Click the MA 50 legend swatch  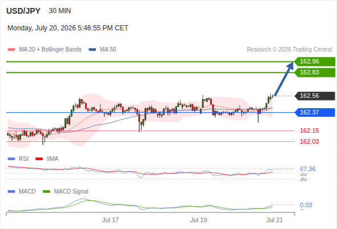[92, 50]
